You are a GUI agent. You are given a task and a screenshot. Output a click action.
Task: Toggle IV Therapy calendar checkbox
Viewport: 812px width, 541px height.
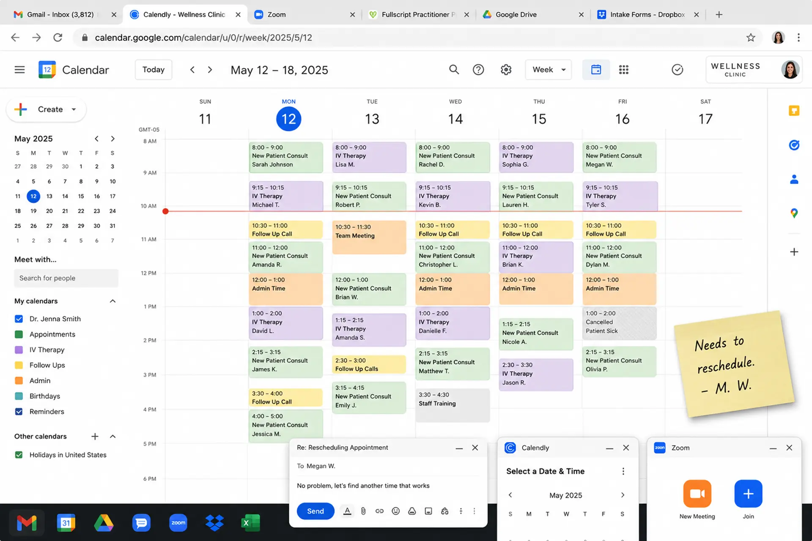(x=19, y=350)
